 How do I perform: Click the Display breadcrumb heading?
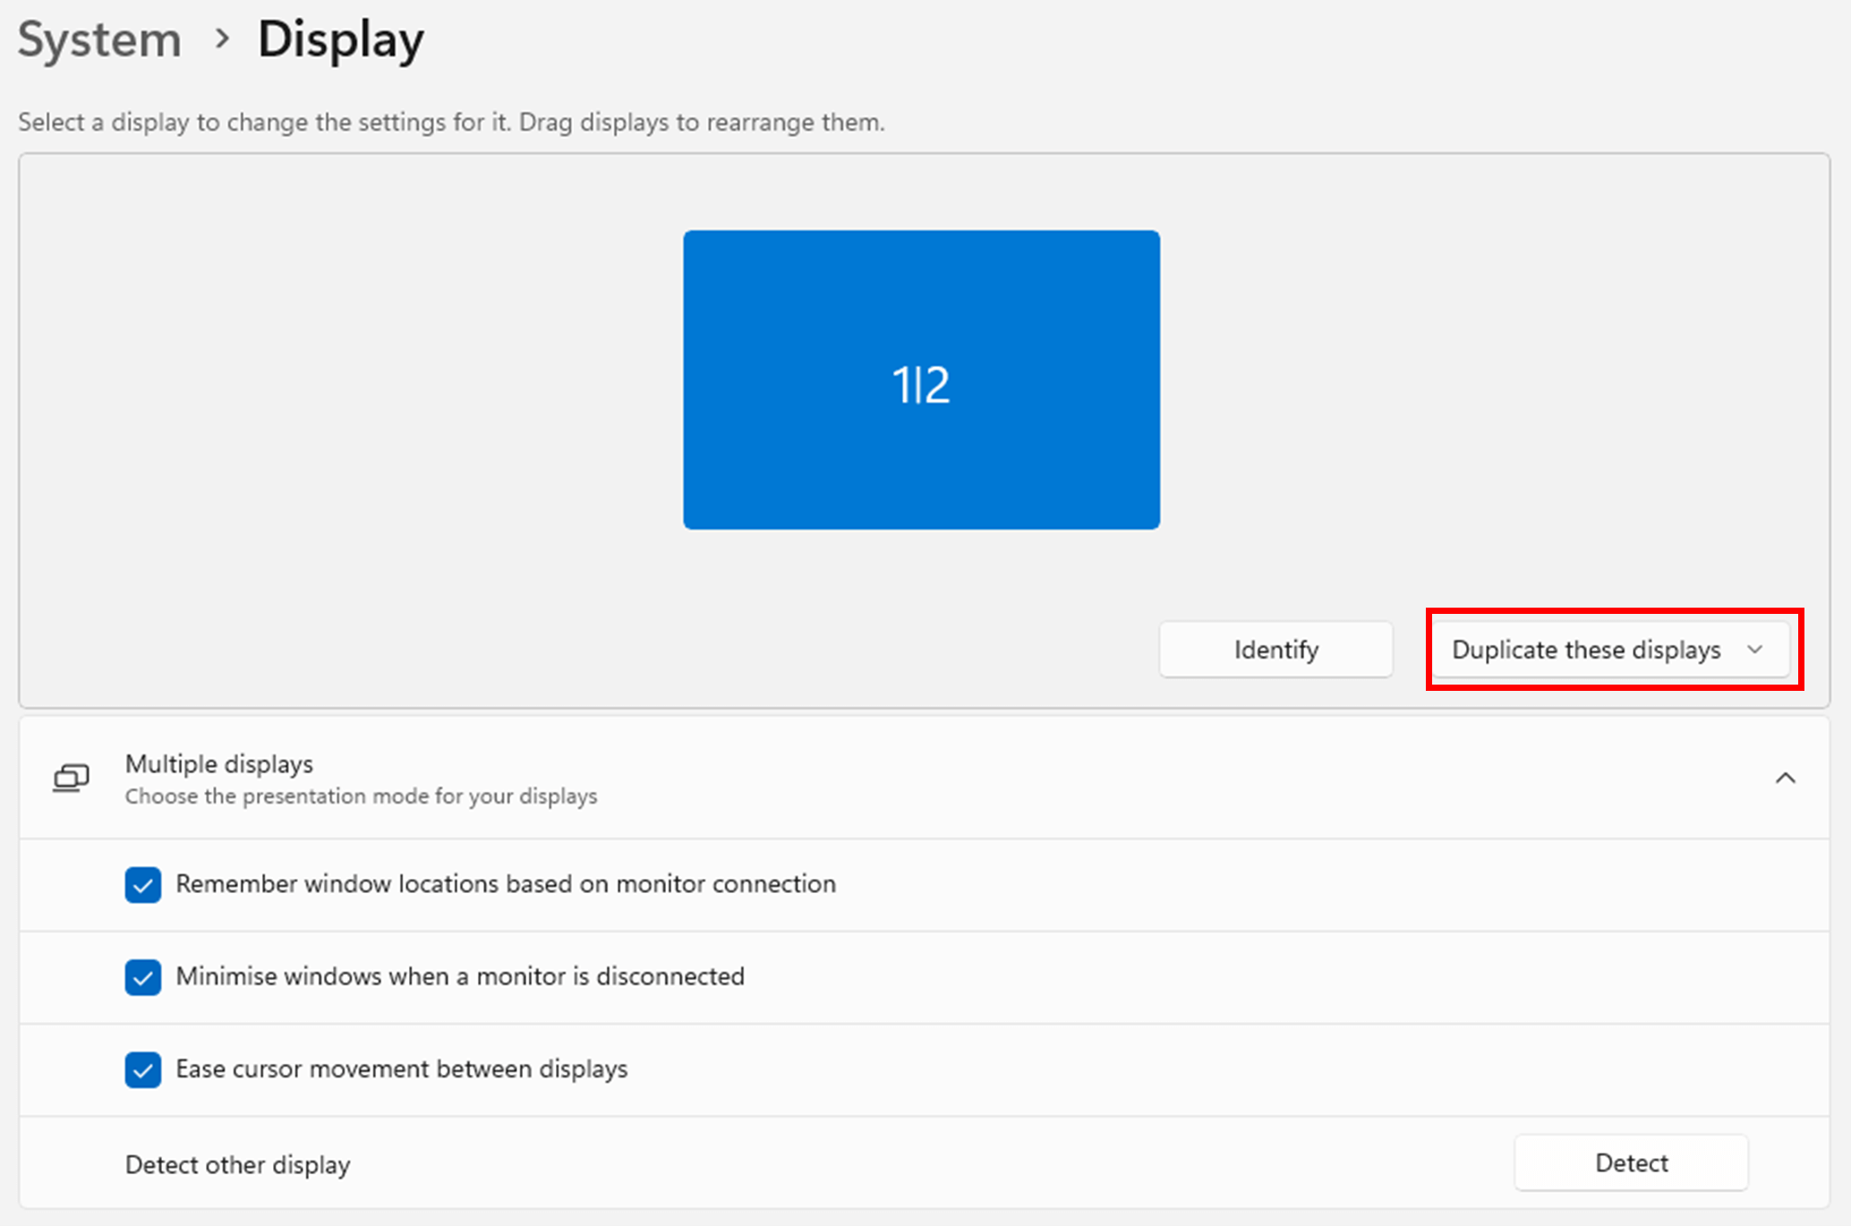coord(341,40)
